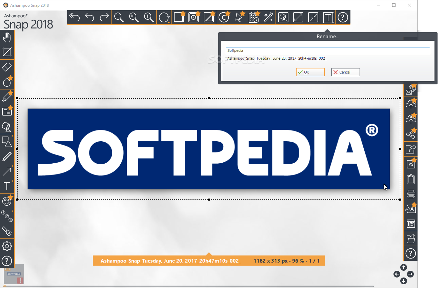Select the pencil drawing tool
445x288 pixels.
(7, 157)
